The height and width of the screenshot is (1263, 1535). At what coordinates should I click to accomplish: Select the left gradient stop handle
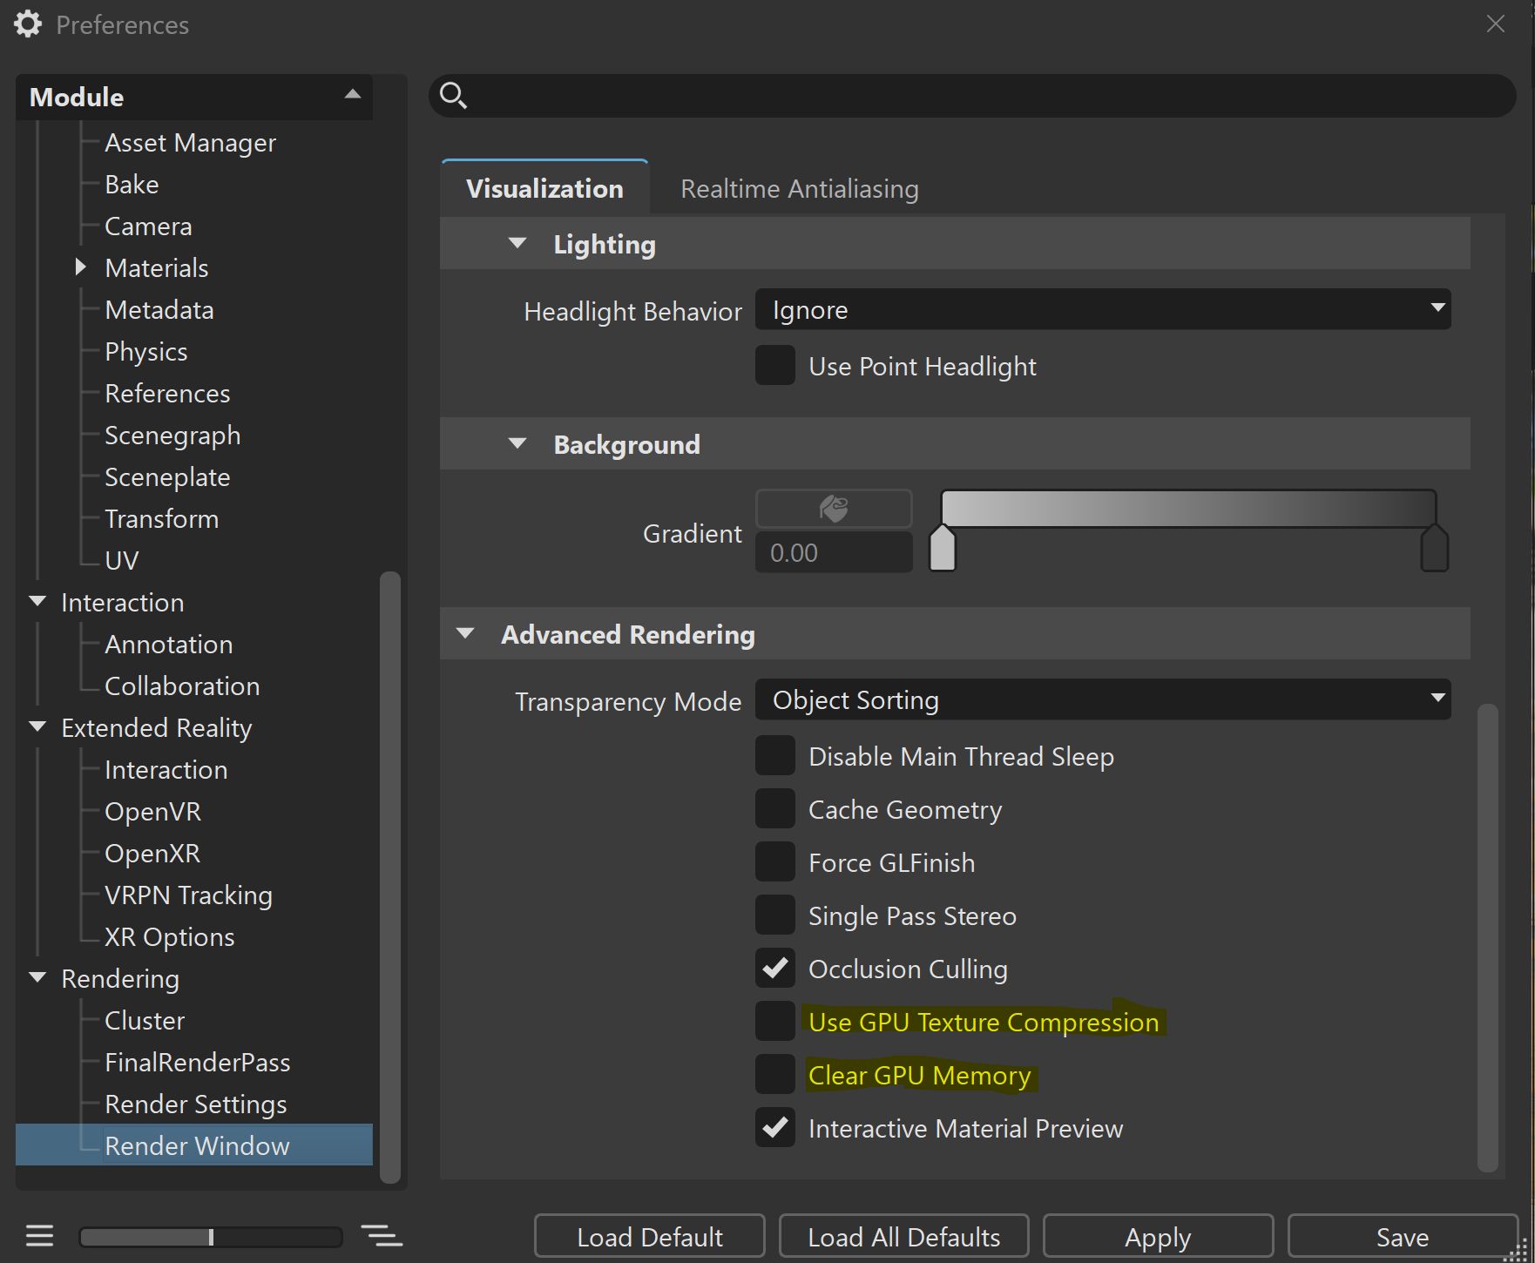tap(943, 548)
